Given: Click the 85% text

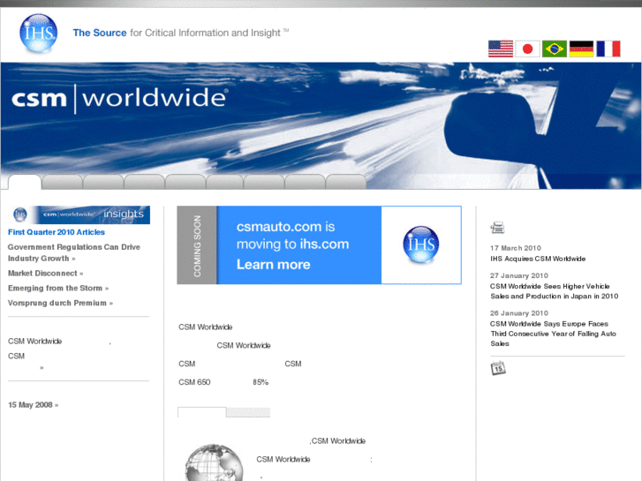Looking at the screenshot, I should click(261, 382).
